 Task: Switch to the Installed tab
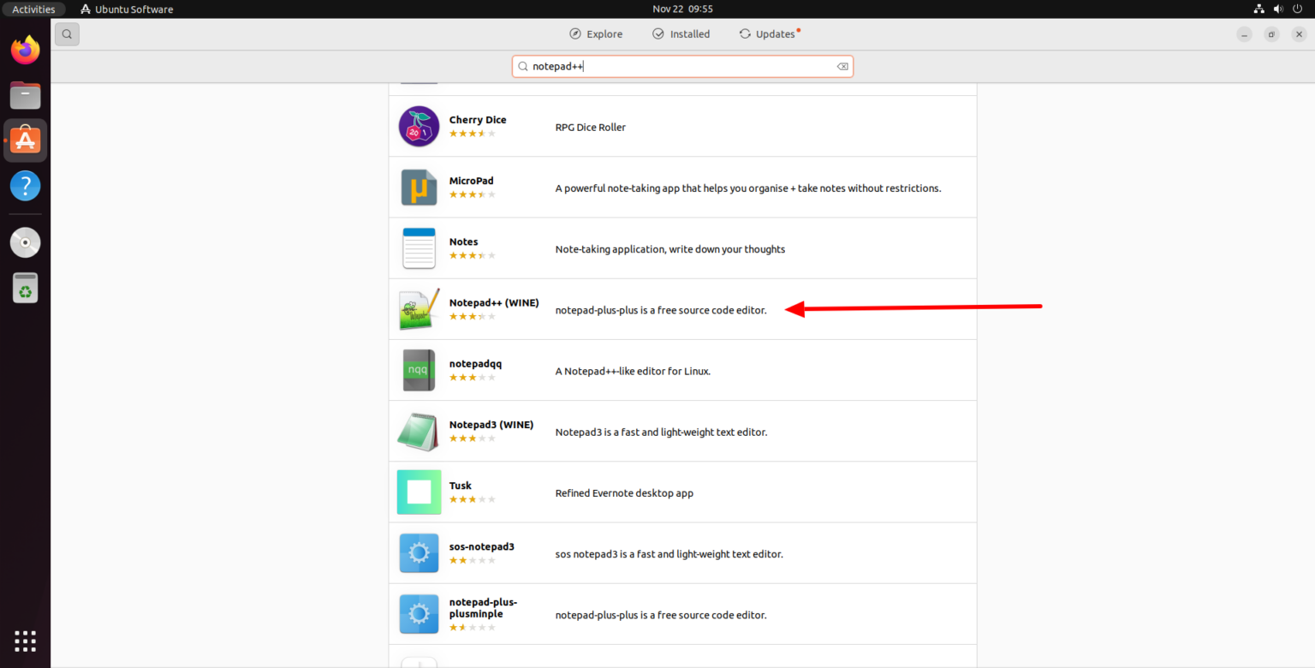(x=681, y=33)
